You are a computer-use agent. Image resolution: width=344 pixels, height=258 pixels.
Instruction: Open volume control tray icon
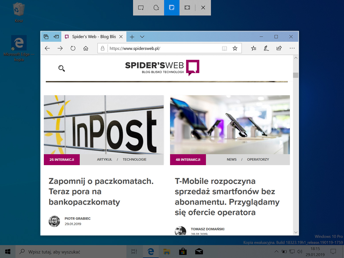pyautogui.click(x=300, y=252)
